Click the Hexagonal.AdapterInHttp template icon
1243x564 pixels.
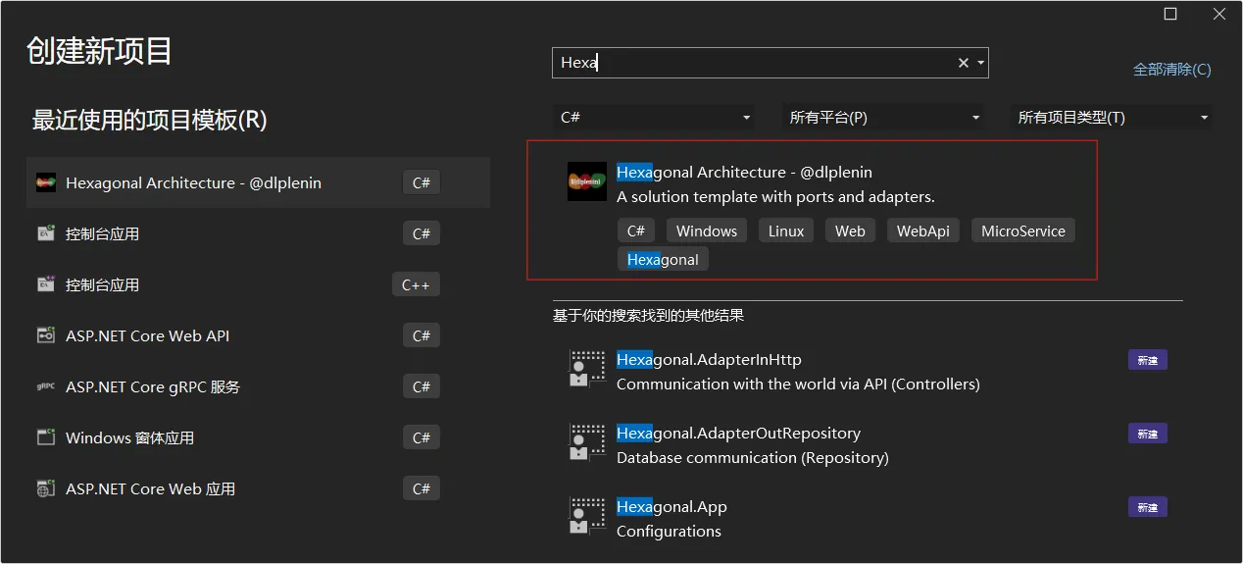point(587,369)
